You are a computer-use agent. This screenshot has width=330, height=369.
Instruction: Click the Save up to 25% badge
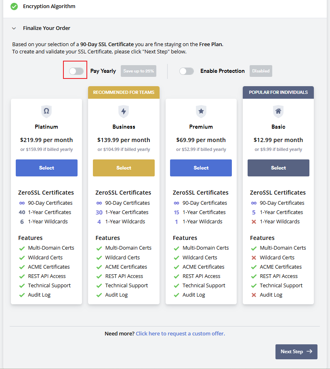pyautogui.click(x=138, y=71)
